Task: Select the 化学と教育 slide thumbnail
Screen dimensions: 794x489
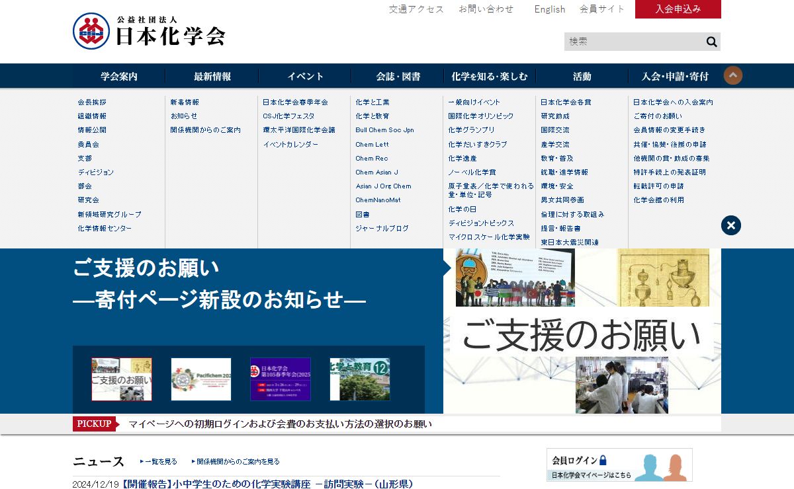Action: click(360, 379)
